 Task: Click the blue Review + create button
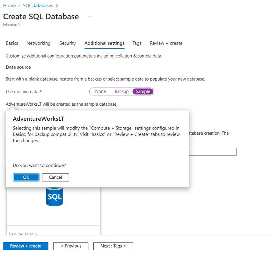(26, 246)
